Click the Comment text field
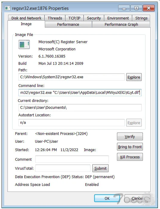160x209 pixels. [72, 159]
